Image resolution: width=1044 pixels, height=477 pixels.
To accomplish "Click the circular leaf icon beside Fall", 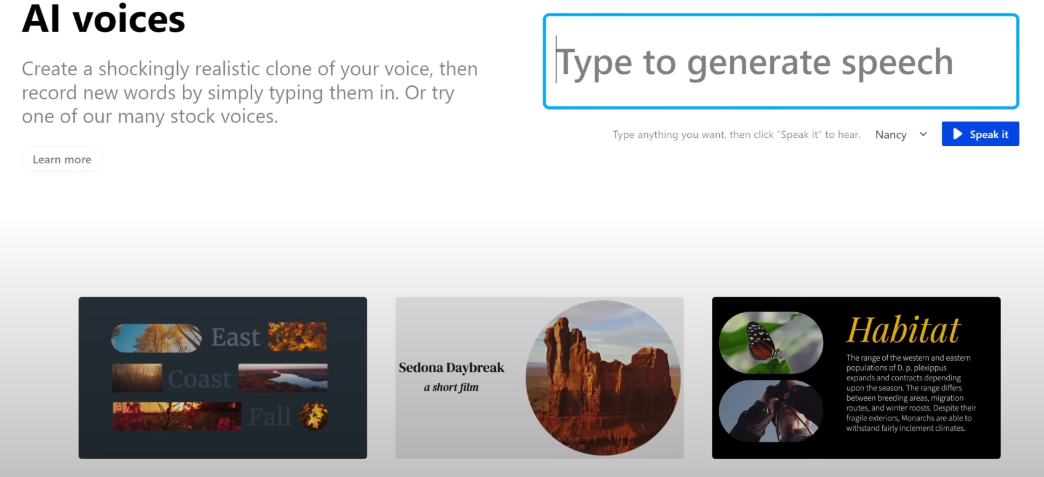I will [x=314, y=417].
